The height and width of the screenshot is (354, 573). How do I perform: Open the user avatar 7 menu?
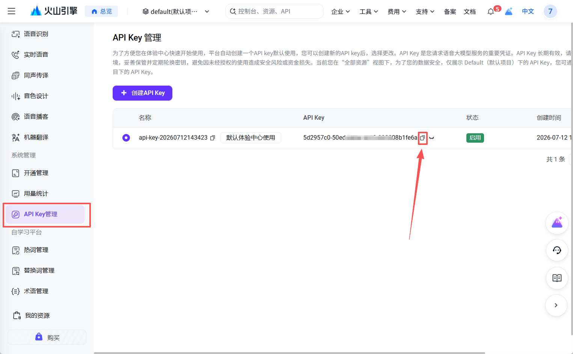point(550,11)
